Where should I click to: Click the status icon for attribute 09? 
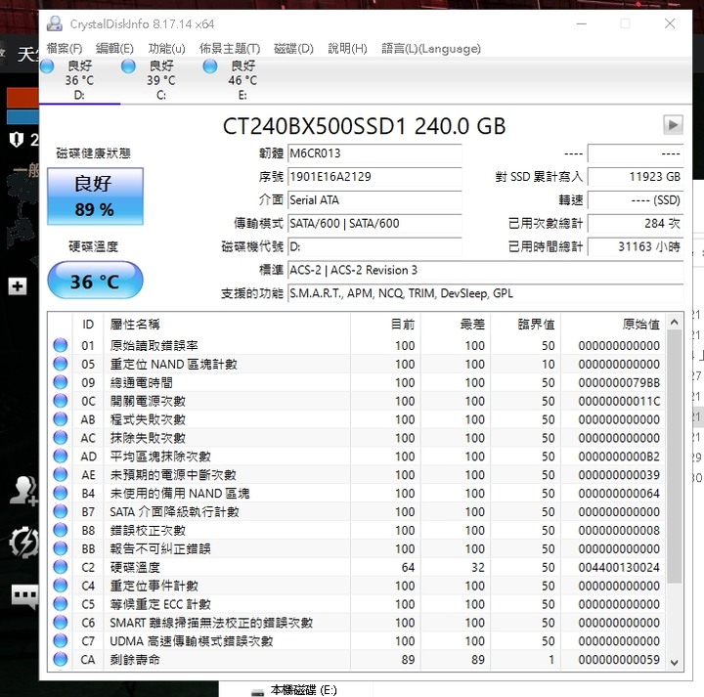[61, 382]
